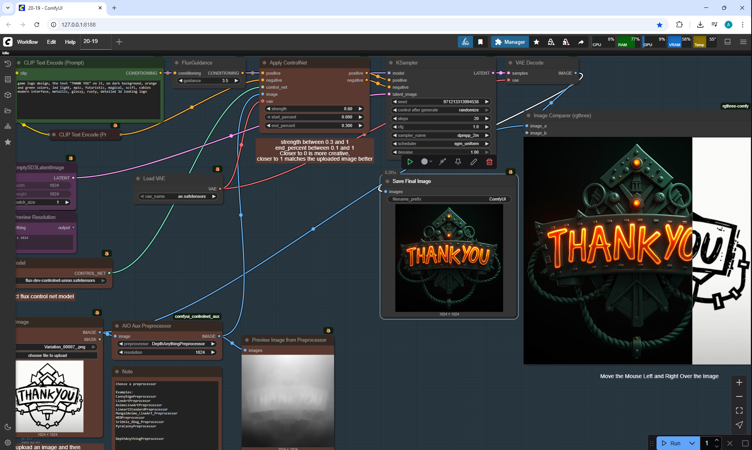Toggle the bottom panel icon
Viewport: 752px width, 450px height.
pos(727,42)
